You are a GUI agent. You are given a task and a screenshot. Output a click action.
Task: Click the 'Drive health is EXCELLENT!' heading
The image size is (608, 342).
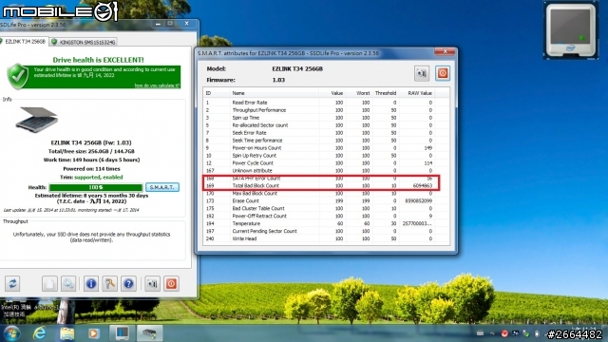click(x=98, y=60)
